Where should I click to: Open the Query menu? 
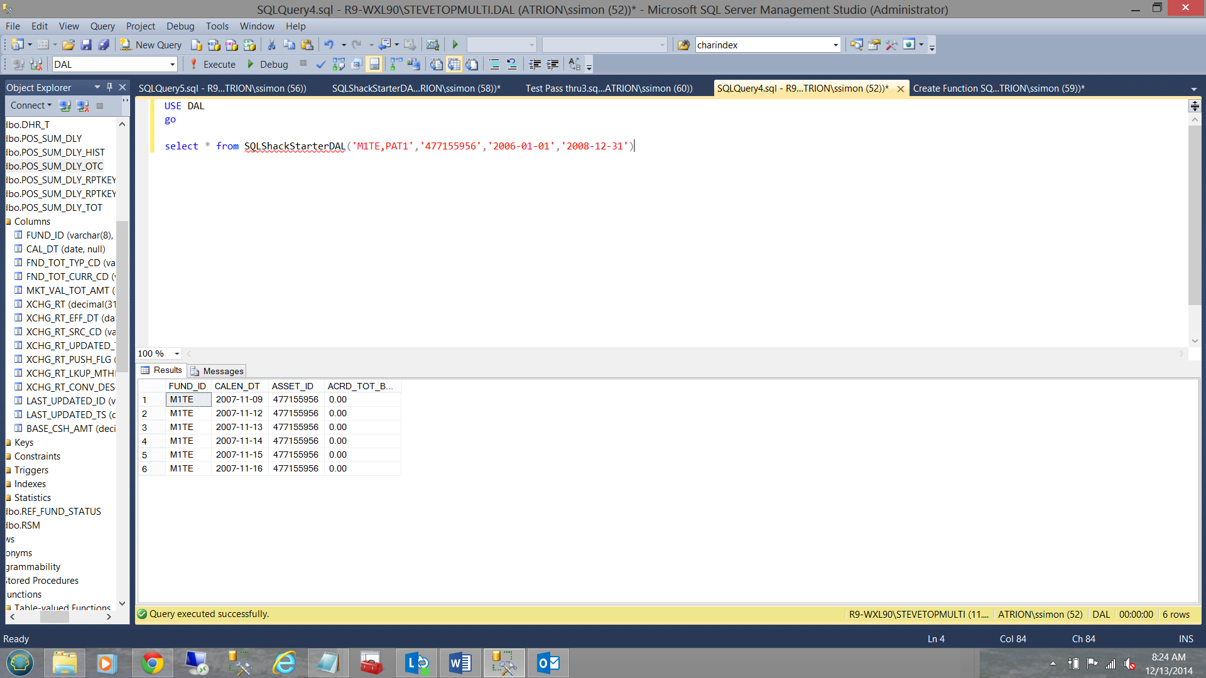102,26
